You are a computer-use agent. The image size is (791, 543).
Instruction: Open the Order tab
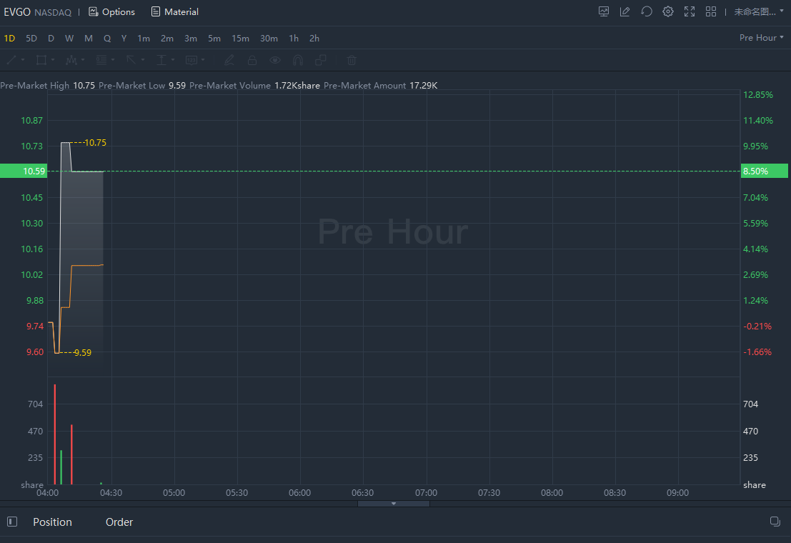[x=119, y=522]
